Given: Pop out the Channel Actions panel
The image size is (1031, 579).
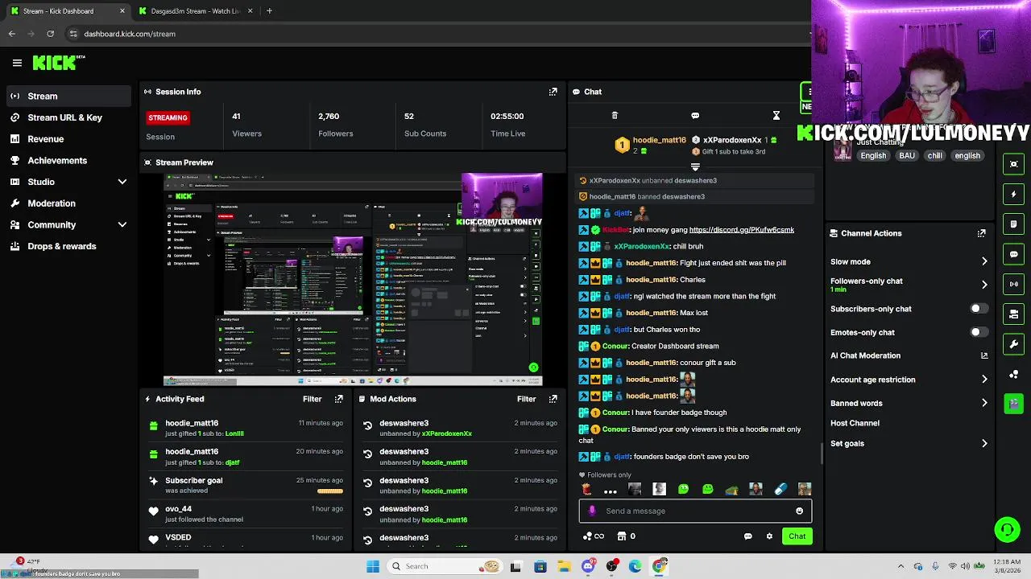Looking at the screenshot, I should click(x=981, y=233).
